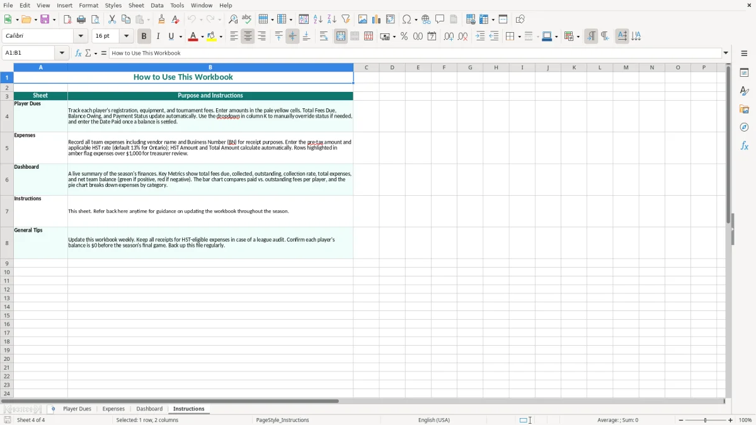756x425 pixels.
Task: Open the sidebar Gallery icon
Action: coord(744,109)
